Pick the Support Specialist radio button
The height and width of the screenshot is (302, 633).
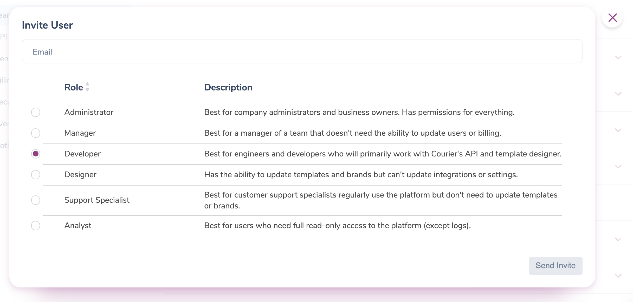tap(36, 200)
